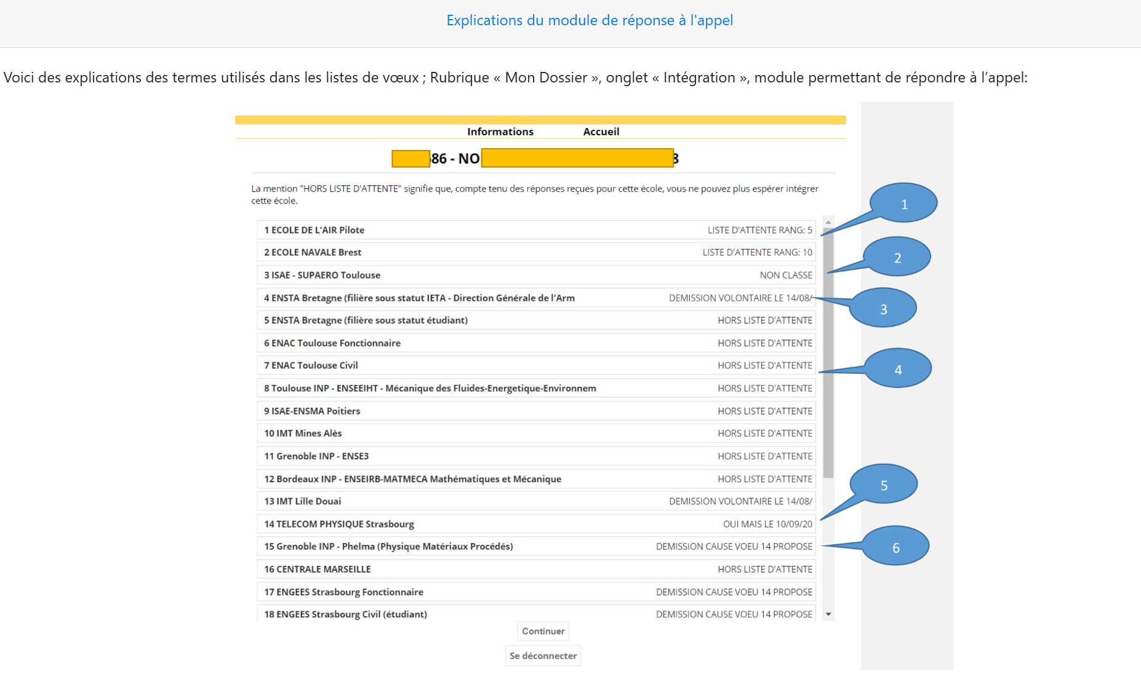1141x690 pixels.
Task: Click the blue callout bubble numbered 5
Action: pyautogui.click(x=884, y=485)
